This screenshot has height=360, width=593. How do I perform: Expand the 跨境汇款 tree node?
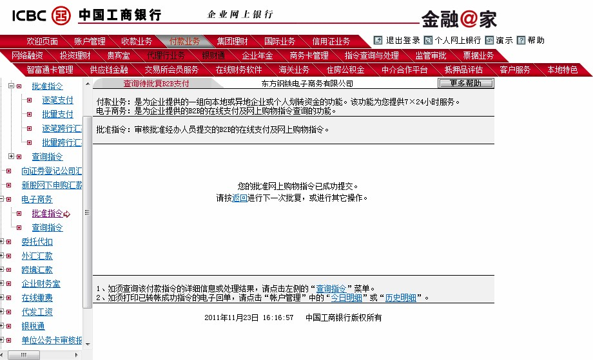(1, 269)
